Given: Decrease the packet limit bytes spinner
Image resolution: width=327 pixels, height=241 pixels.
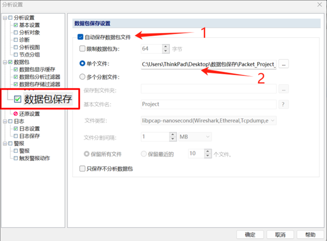Looking at the screenshot, I should (166, 51).
